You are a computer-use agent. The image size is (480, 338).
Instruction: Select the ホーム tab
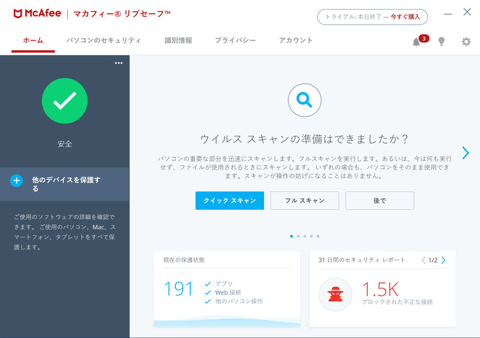[x=33, y=40]
